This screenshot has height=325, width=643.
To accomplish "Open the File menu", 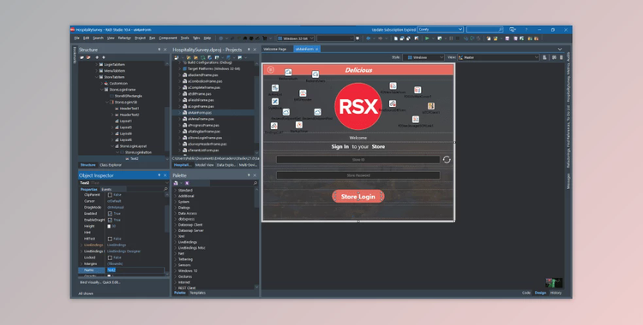I will click(76, 38).
